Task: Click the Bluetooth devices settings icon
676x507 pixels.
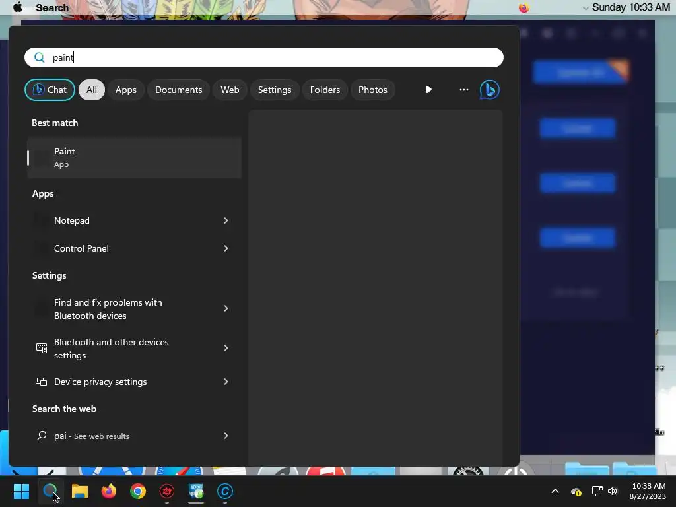Action: click(x=42, y=348)
